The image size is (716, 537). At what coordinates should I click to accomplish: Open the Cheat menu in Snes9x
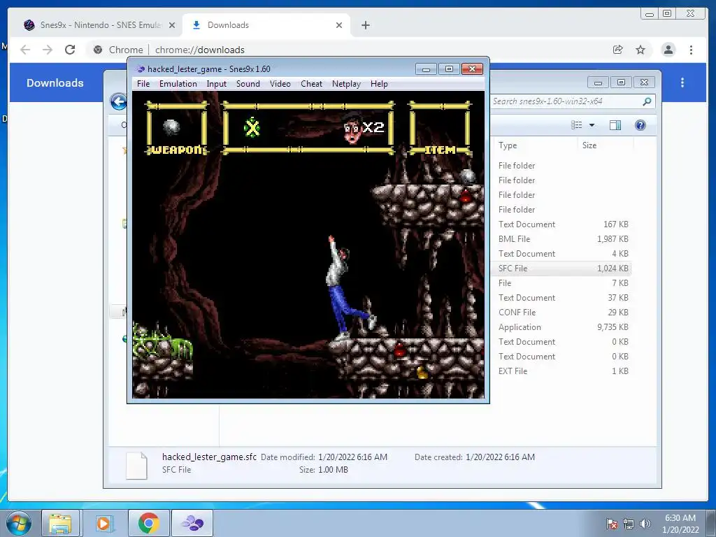[x=311, y=84]
